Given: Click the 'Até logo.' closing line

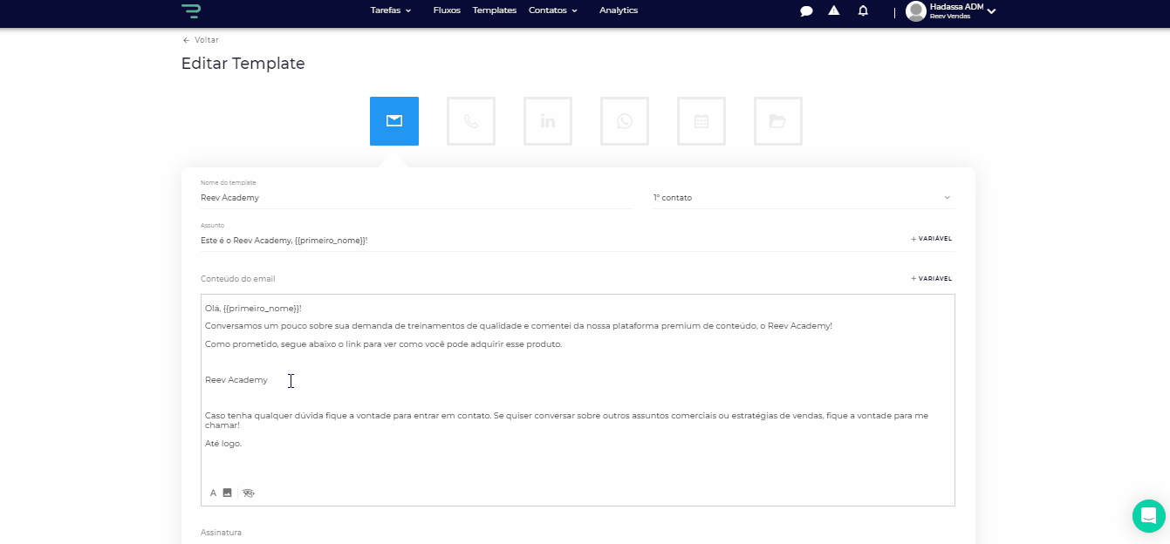Looking at the screenshot, I should 223,443.
